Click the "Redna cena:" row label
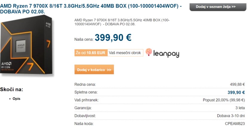The height and width of the screenshot is (131, 251). (x=85, y=85)
